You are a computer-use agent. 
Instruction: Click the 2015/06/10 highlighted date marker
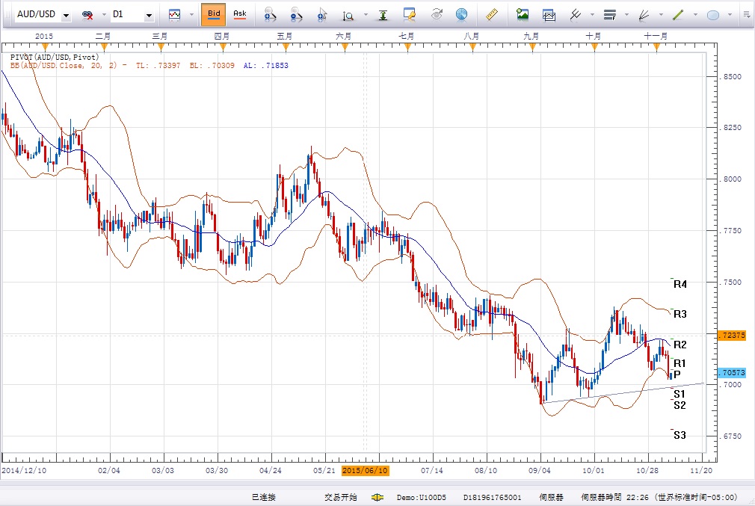point(365,471)
